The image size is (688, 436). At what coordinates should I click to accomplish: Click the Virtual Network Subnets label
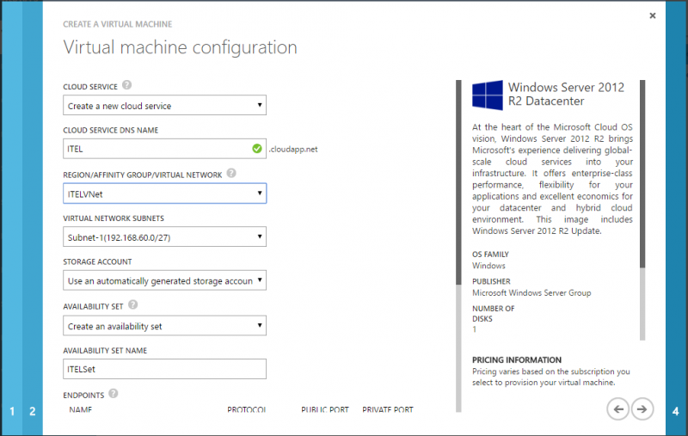(114, 218)
